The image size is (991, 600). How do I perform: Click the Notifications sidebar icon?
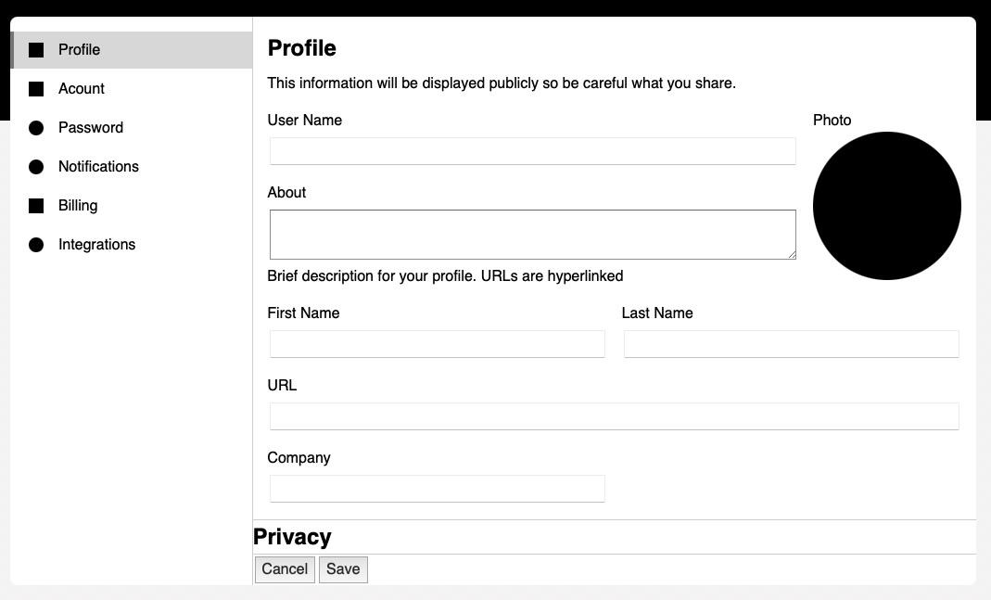(x=35, y=166)
